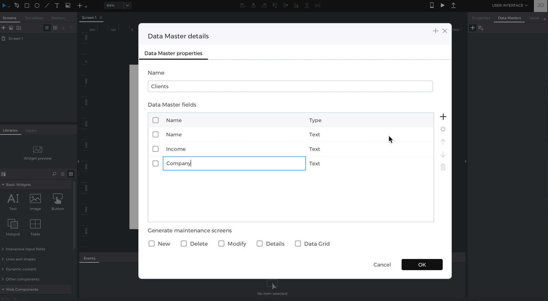This screenshot has height=301, width=548.
Task: Select the Data Masters tab
Action: [509, 18]
